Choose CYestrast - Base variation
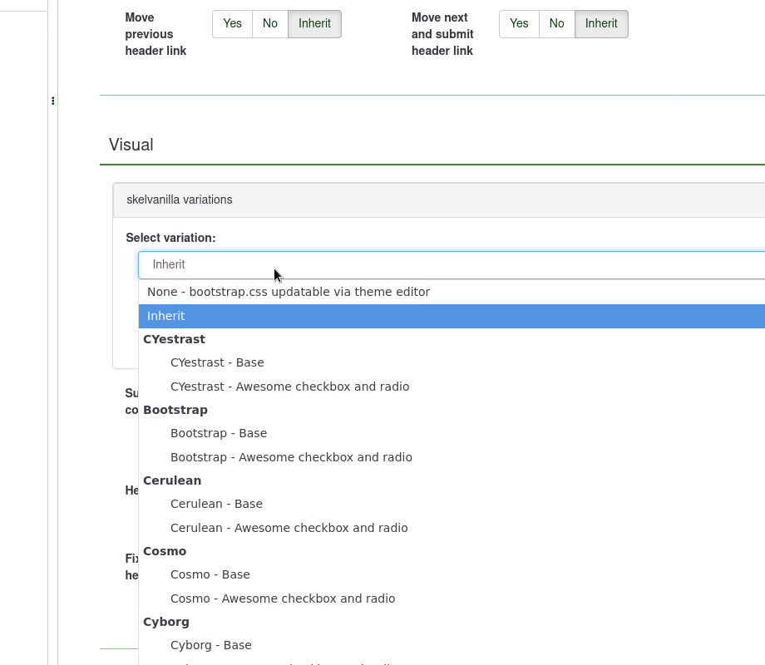The height and width of the screenshot is (665, 765). click(x=217, y=362)
